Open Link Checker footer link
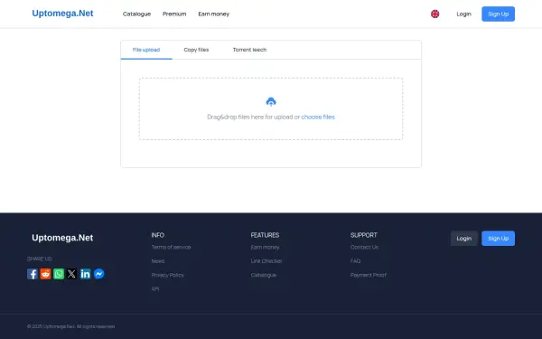542x339 pixels. pos(266,261)
